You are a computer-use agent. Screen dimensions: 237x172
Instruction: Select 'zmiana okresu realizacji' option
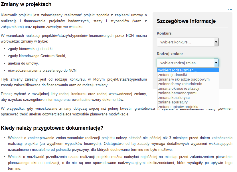tap(188, 88)
